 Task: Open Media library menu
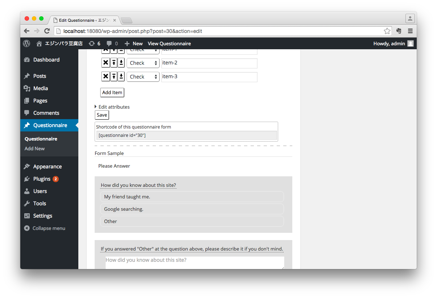(x=49, y=88)
